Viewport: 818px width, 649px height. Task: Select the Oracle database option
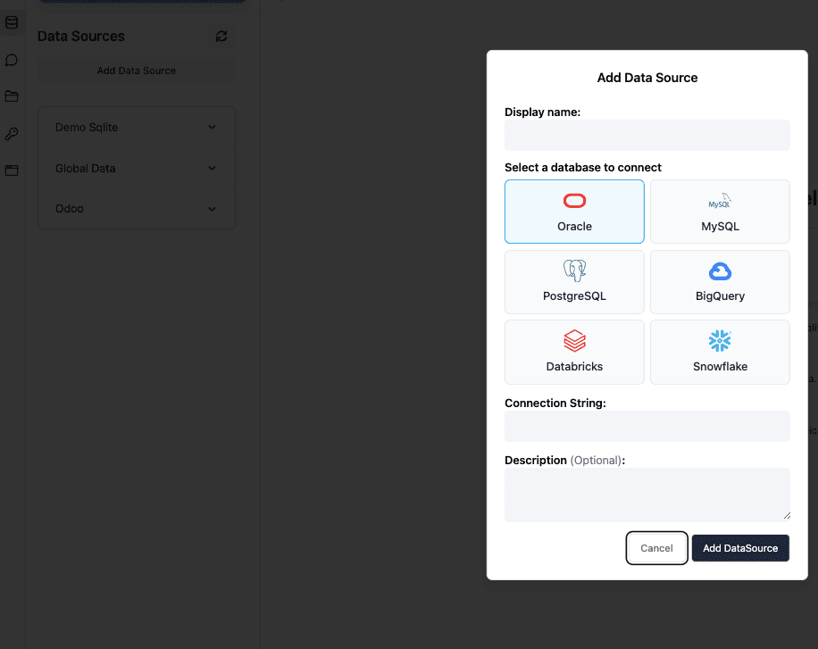(x=574, y=212)
